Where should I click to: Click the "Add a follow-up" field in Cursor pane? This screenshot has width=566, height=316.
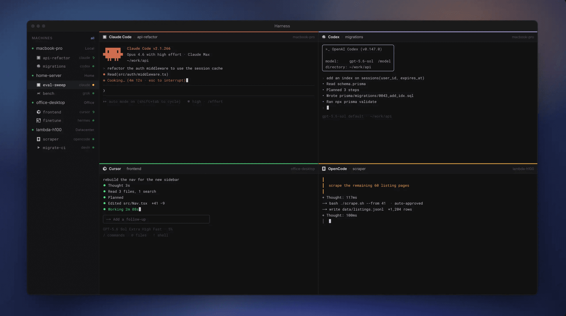(156, 219)
